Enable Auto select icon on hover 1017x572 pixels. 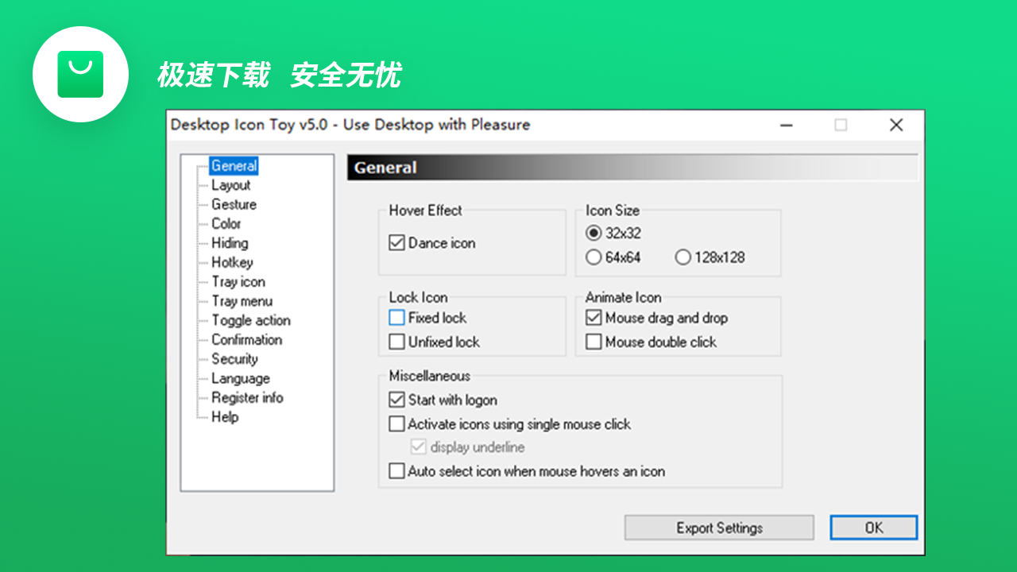[397, 471]
